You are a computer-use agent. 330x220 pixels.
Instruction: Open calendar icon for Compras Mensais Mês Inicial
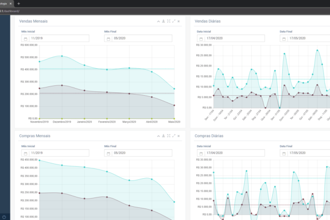(25, 153)
